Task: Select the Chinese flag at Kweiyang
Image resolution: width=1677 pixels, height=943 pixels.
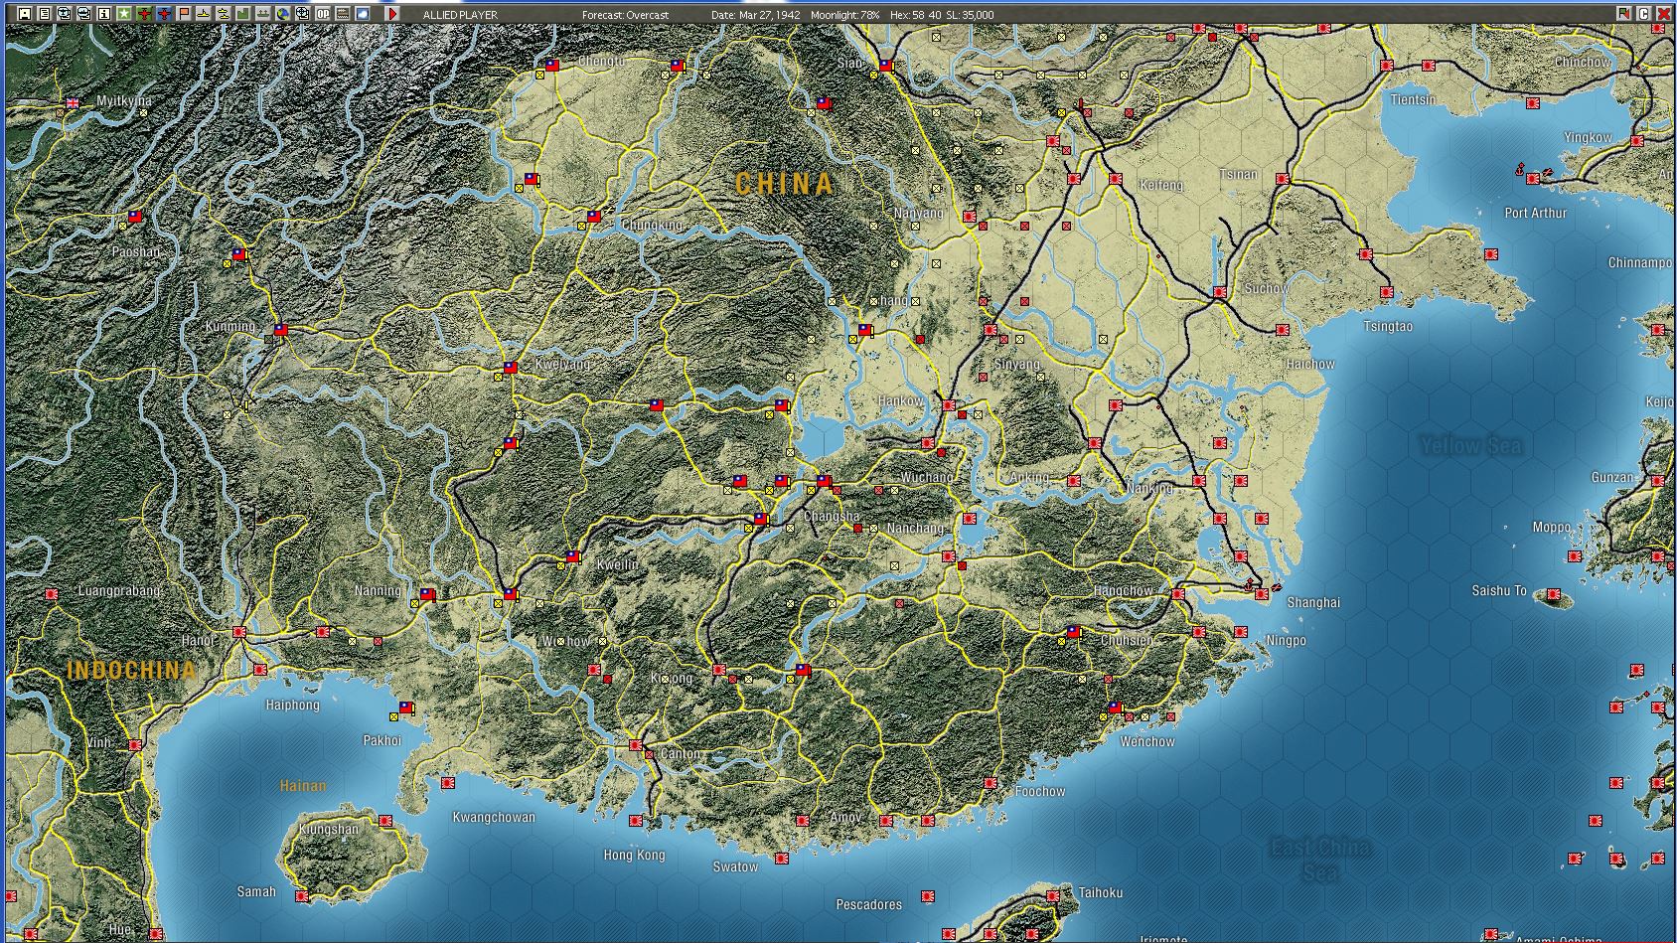Action: [511, 368]
